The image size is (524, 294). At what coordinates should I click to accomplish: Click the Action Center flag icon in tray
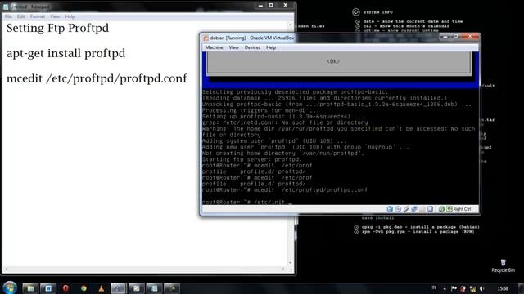(454, 288)
